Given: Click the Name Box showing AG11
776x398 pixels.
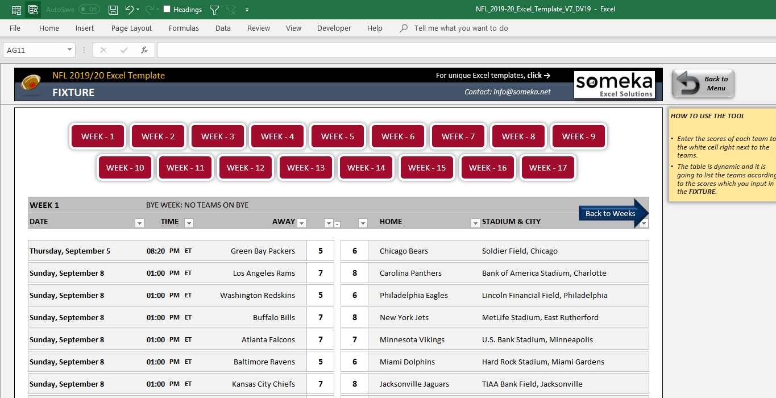Looking at the screenshot, I should [x=34, y=50].
